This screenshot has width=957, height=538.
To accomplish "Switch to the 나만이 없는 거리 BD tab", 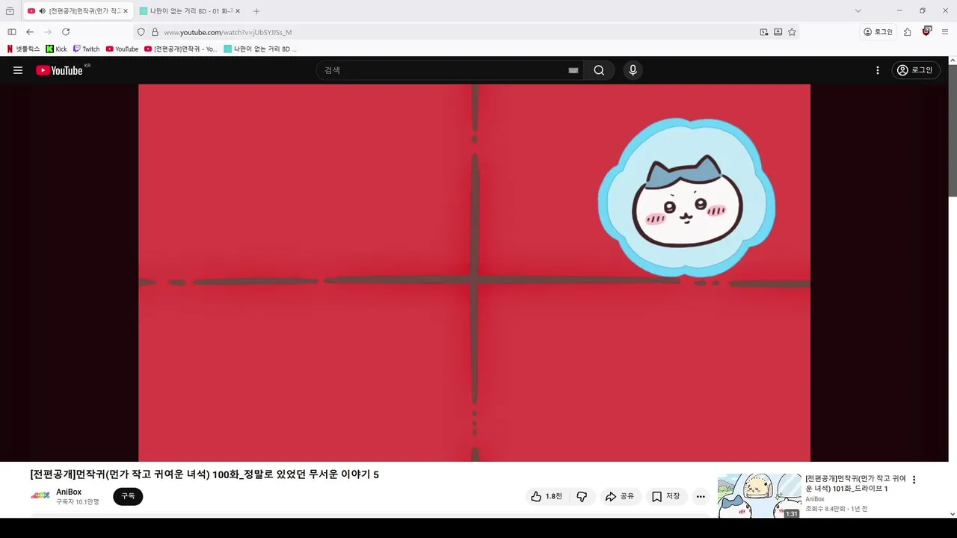I will coord(187,11).
